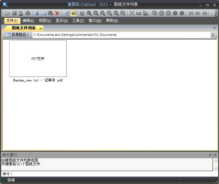Screen dimensions: 219x184
Task: Close the 图纸文件列表 tab
Action: click(x=41, y=28)
